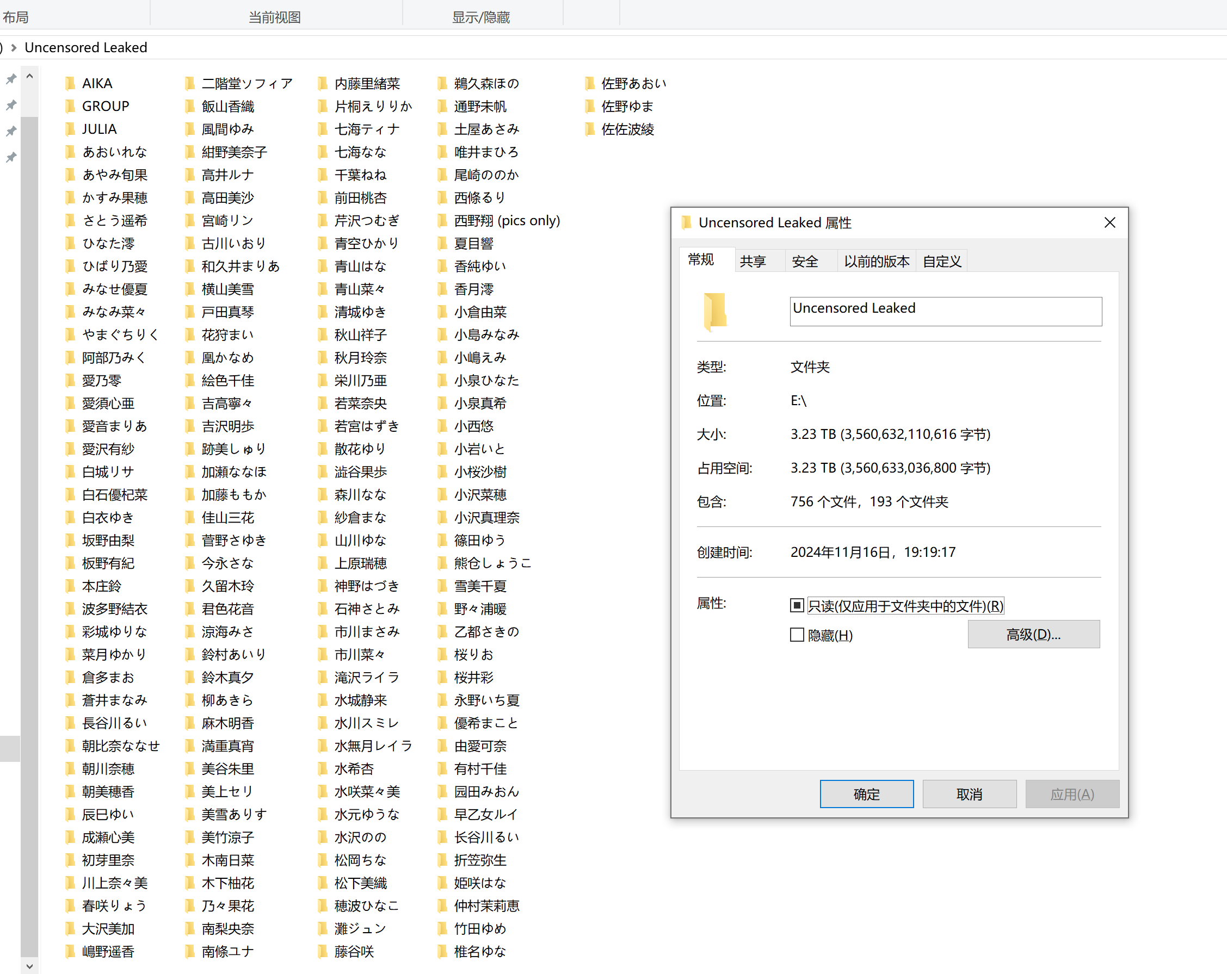1227x974 pixels.
Task: Open '飯山香織' folder
Action: [x=228, y=106]
